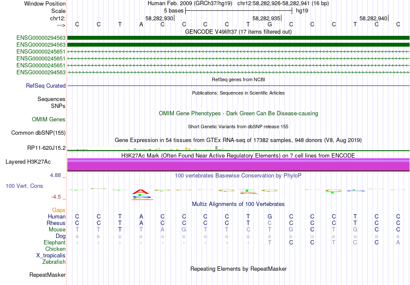Open OMIM Gene Phenotypes track title
Image resolution: width=410 pixels, height=285 pixels.
[x=238, y=113]
